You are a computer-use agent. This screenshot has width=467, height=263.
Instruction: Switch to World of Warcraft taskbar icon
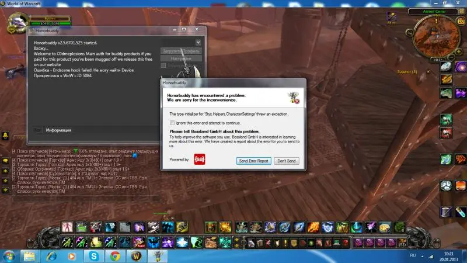point(136,256)
